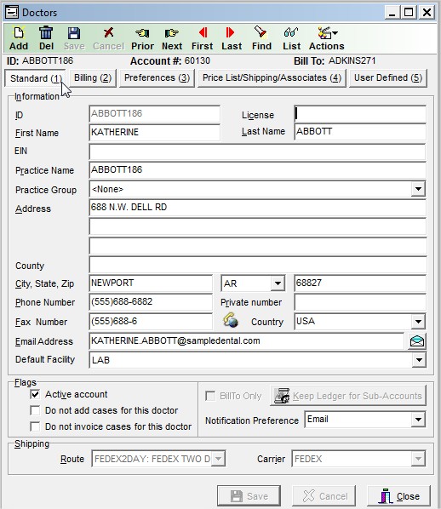Image resolution: width=441 pixels, height=509 pixels.
Task: Expand the Practice Group dropdown
Action: point(418,189)
